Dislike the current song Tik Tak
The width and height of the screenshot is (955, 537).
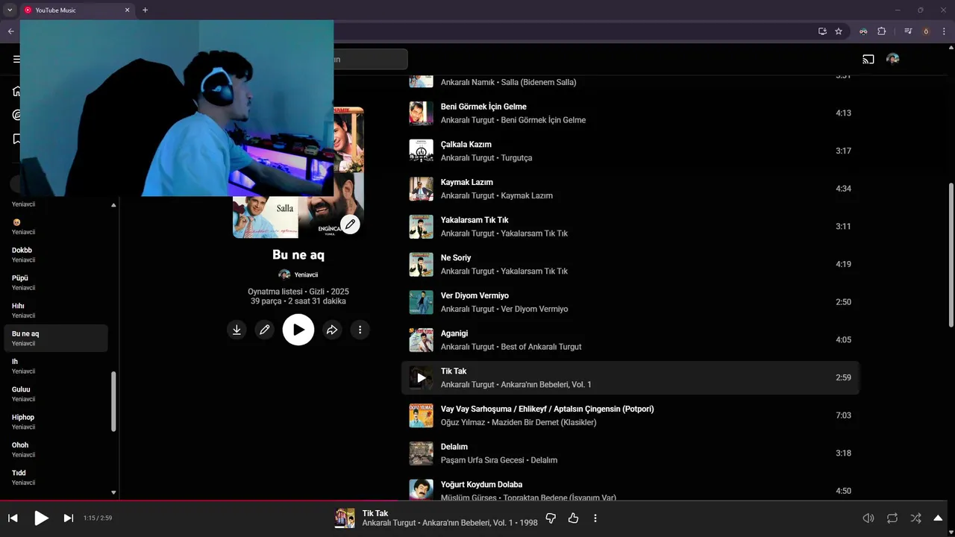[551, 518]
